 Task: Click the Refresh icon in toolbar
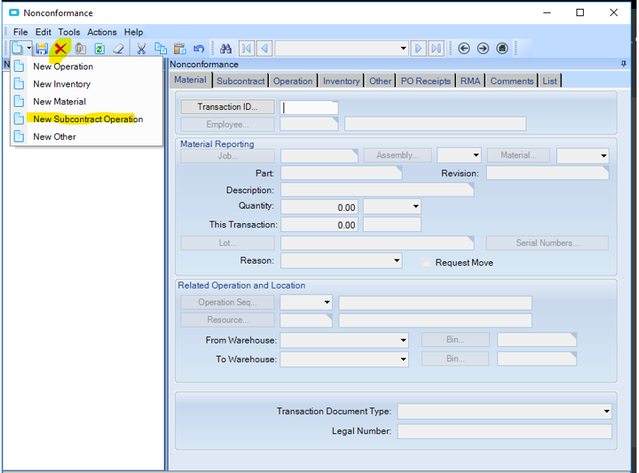(x=100, y=49)
